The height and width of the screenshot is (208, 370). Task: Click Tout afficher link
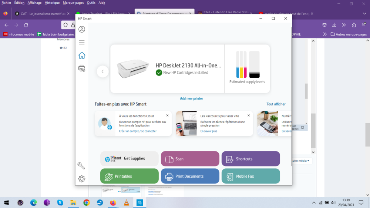tap(276, 104)
